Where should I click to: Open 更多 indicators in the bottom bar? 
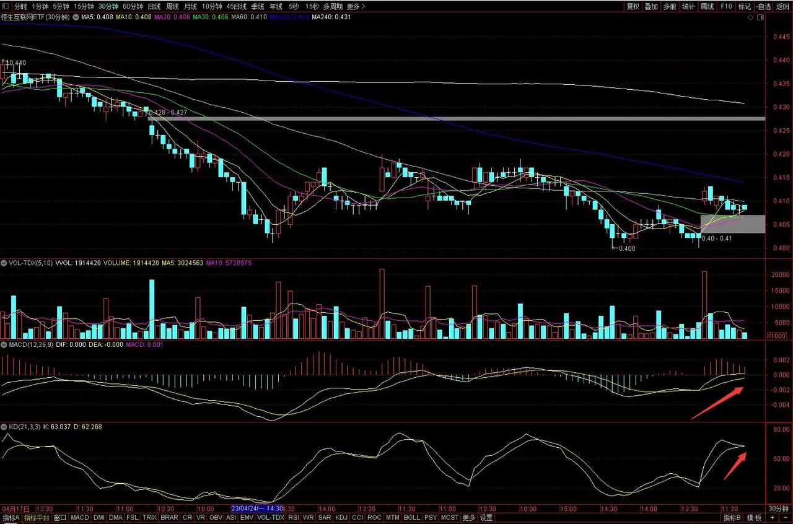click(x=469, y=517)
